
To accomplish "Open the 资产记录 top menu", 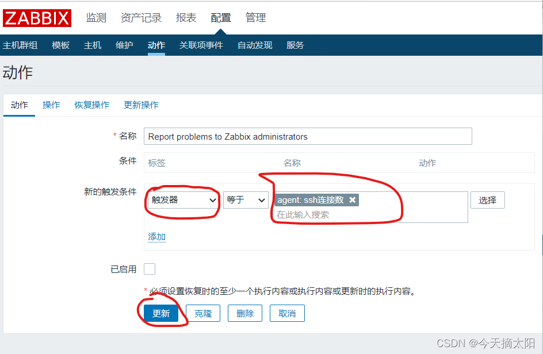I will click(141, 18).
